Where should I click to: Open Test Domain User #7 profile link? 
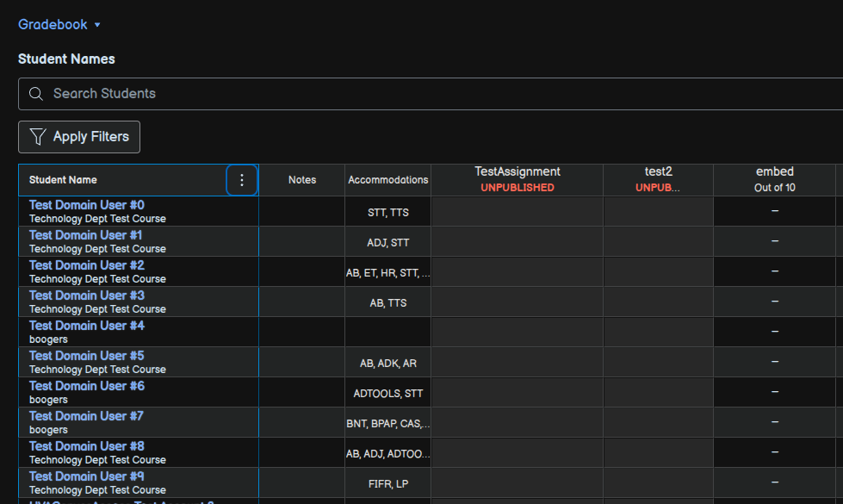click(x=86, y=416)
